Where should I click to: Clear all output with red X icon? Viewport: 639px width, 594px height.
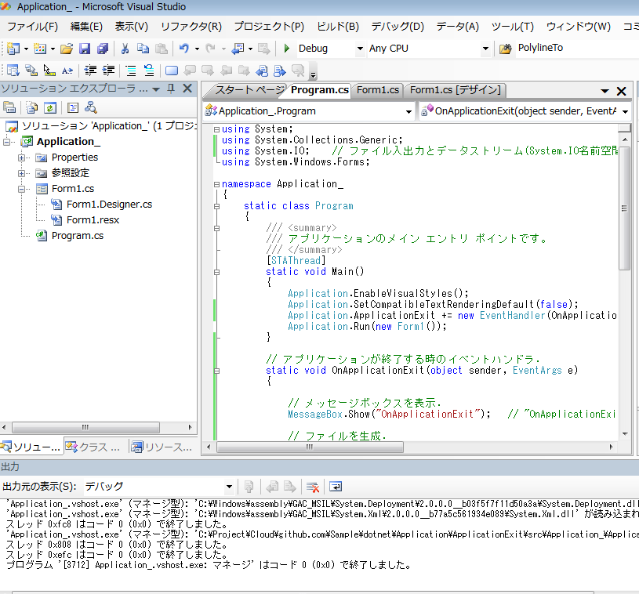313,487
